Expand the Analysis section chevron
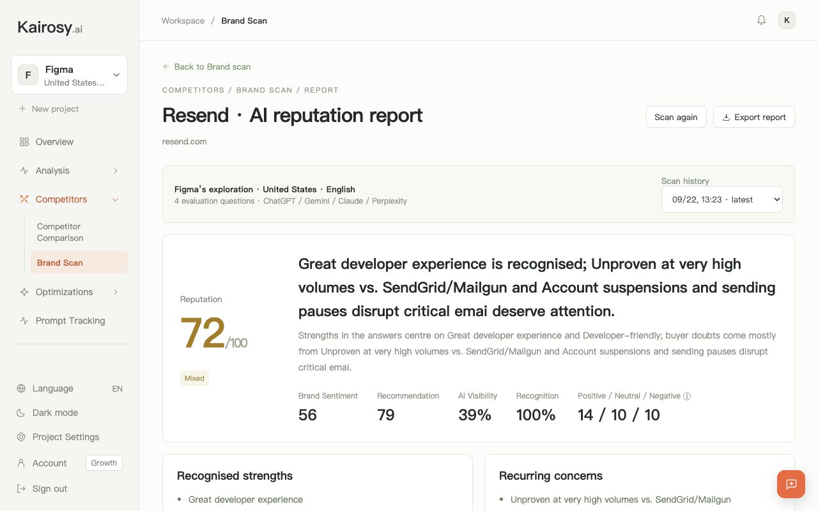The height and width of the screenshot is (511, 818). pos(116,171)
